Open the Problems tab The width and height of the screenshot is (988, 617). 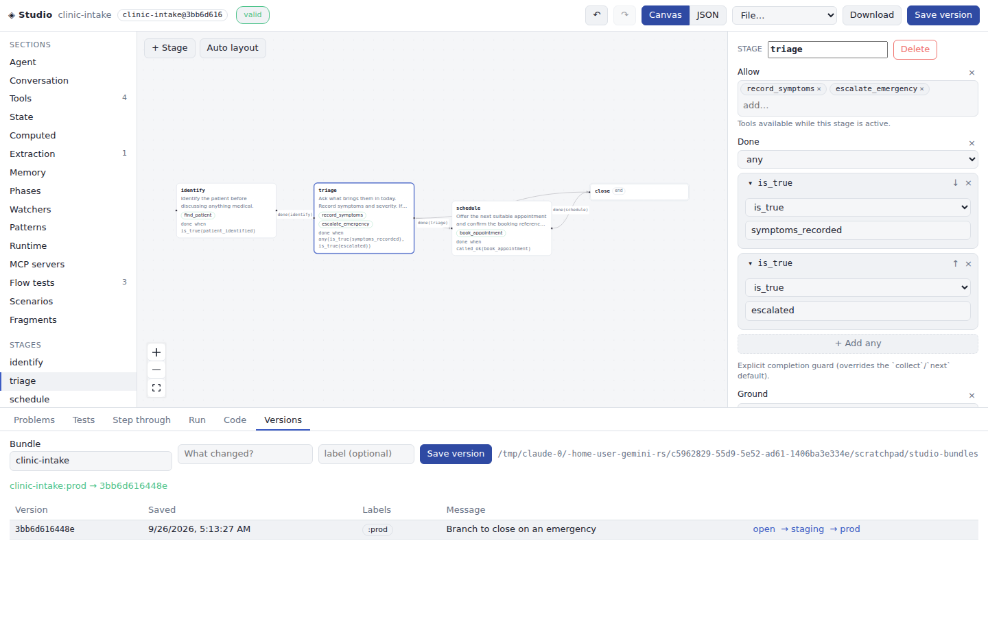pos(34,420)
